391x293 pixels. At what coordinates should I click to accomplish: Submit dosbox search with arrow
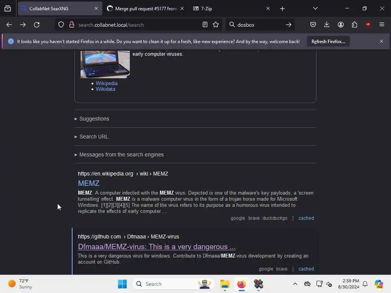pos(289,25)
